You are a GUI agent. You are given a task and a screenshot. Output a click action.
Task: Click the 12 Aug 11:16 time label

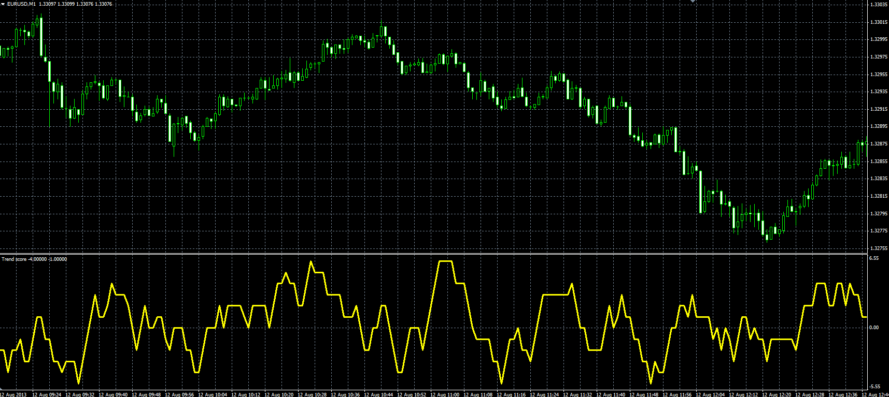click(511, 394)
